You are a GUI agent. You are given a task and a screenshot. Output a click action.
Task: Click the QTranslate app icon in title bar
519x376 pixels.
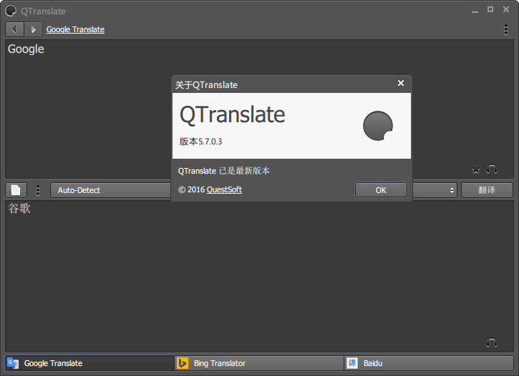[x=11, y=11]
